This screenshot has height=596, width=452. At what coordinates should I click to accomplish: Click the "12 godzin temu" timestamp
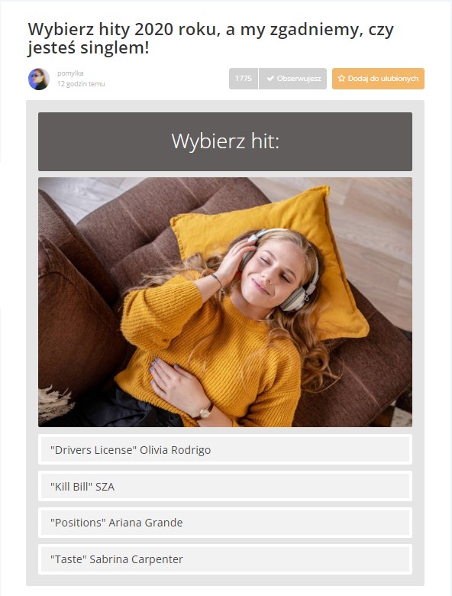[x=81, y=83]
